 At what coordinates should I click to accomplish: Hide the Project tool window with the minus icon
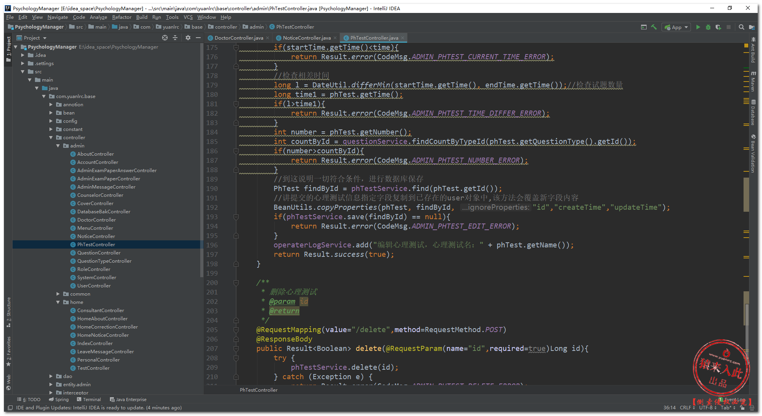tap(198, 38)
